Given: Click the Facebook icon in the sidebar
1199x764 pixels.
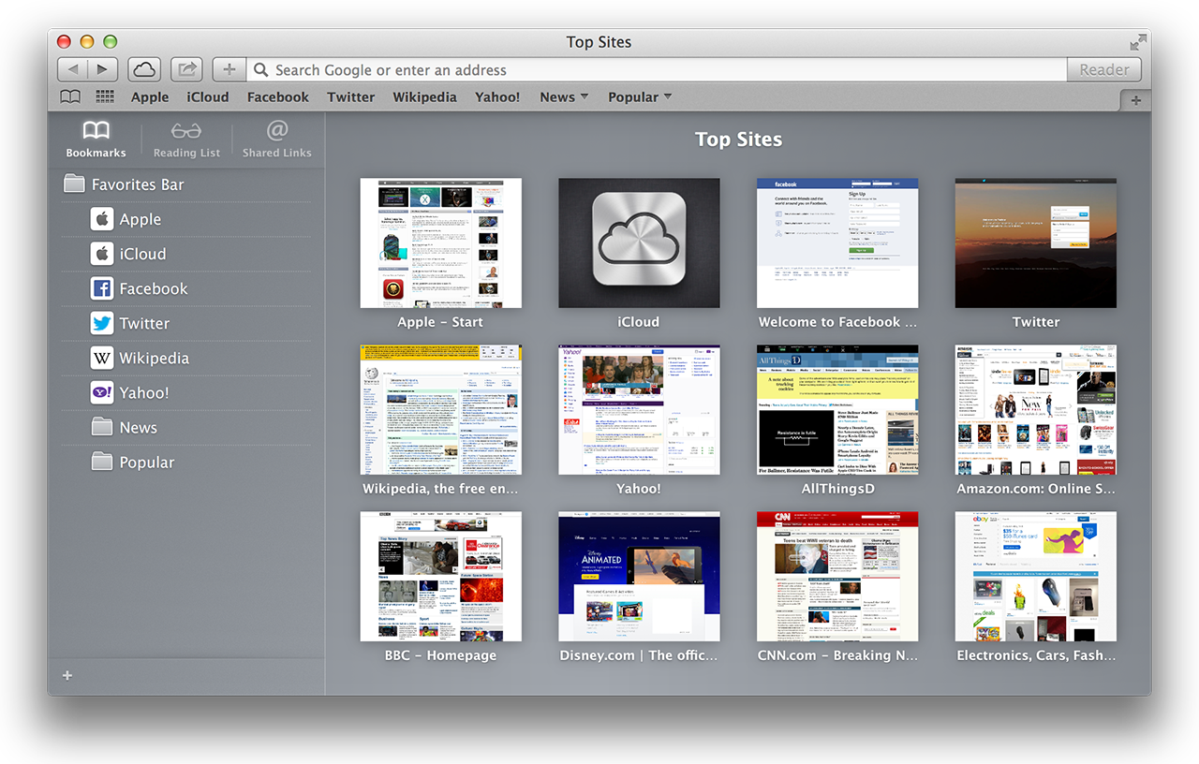Looking at the screenshot, I should point(102,288).
